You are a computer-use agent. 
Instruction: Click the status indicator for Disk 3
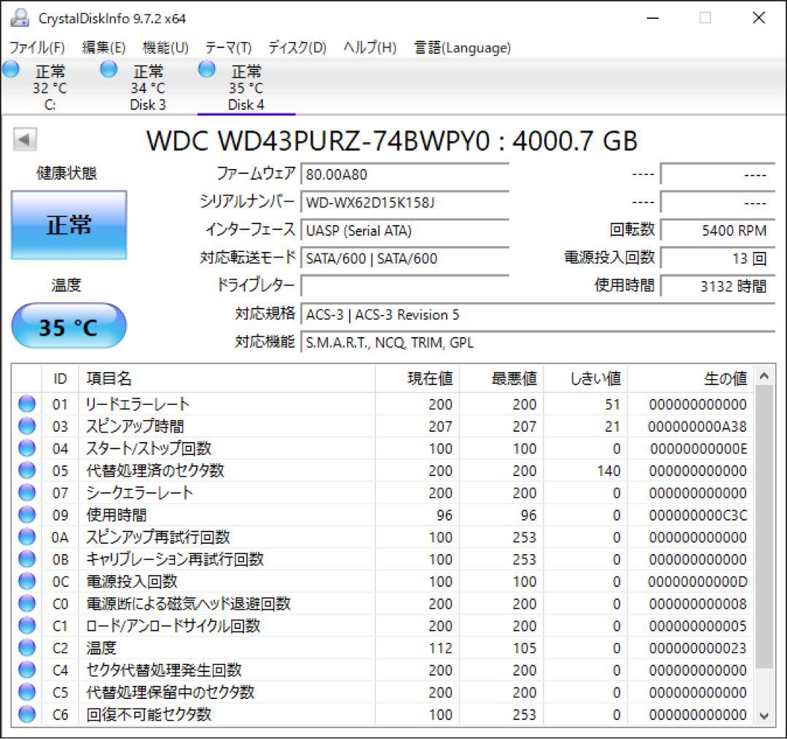click(109, 68)
